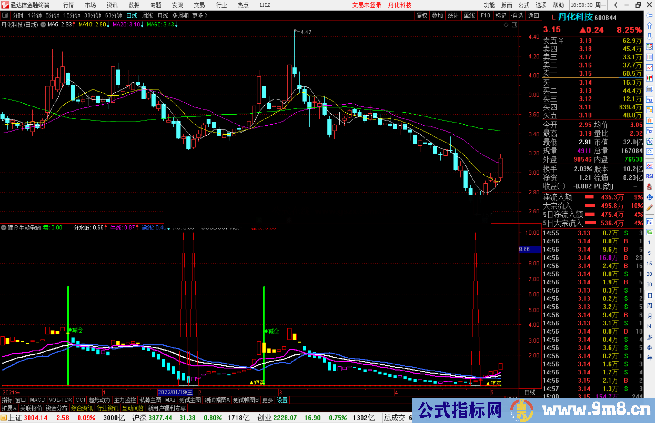Toggle the layout icon left of 分时

pyautogui.click(x=5, y=15)
